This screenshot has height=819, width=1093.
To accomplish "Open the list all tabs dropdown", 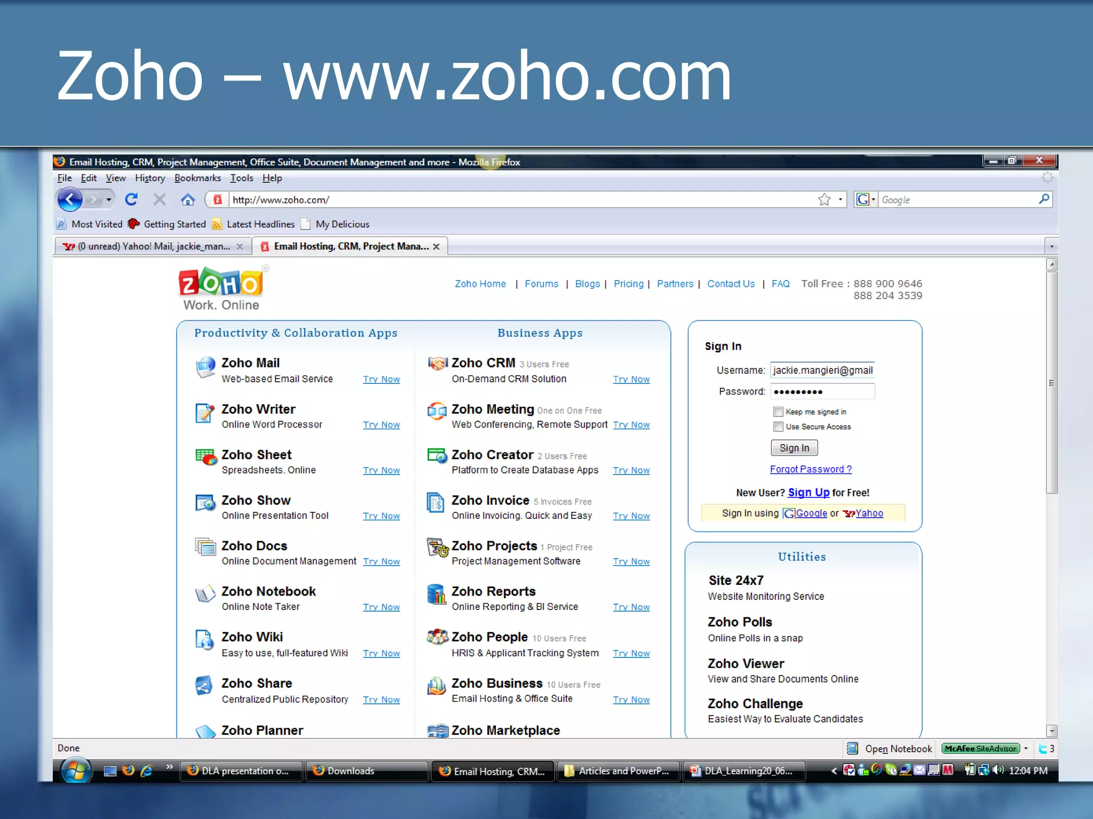I will pos(1051,246).
